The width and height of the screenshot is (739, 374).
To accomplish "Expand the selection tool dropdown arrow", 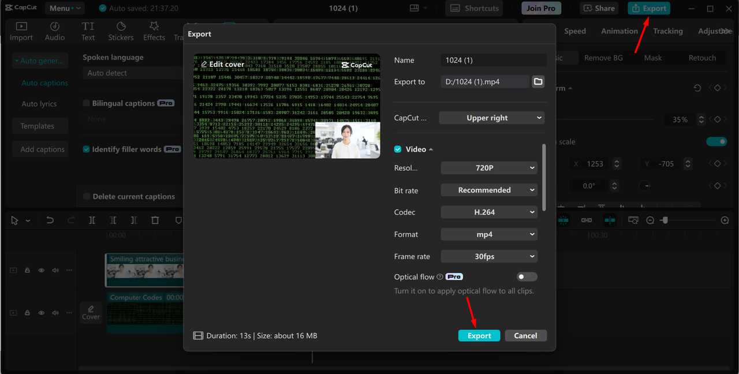I will click(x=28, y=221).
